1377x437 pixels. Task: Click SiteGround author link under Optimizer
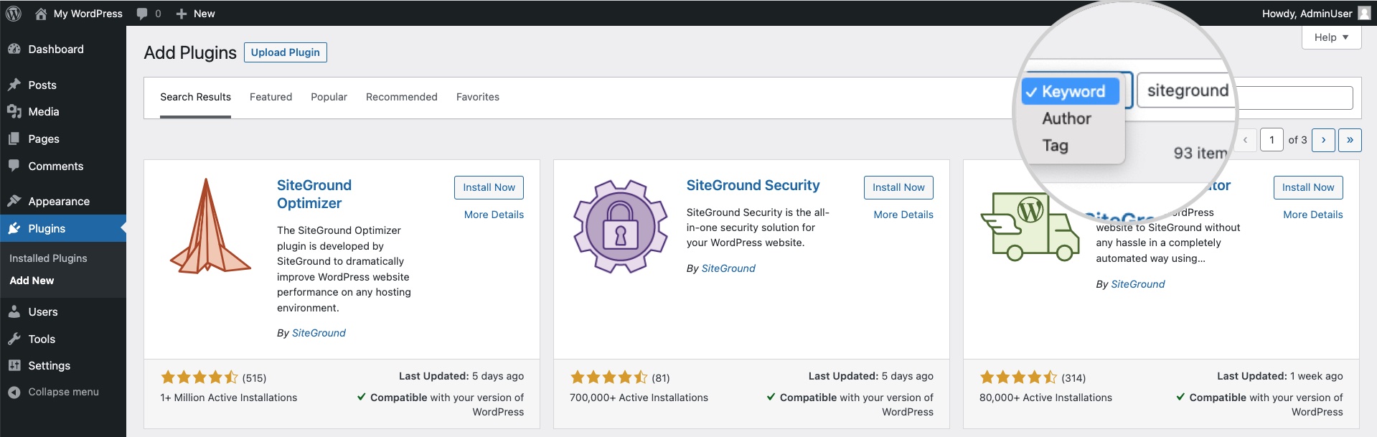tap(319, 333)
